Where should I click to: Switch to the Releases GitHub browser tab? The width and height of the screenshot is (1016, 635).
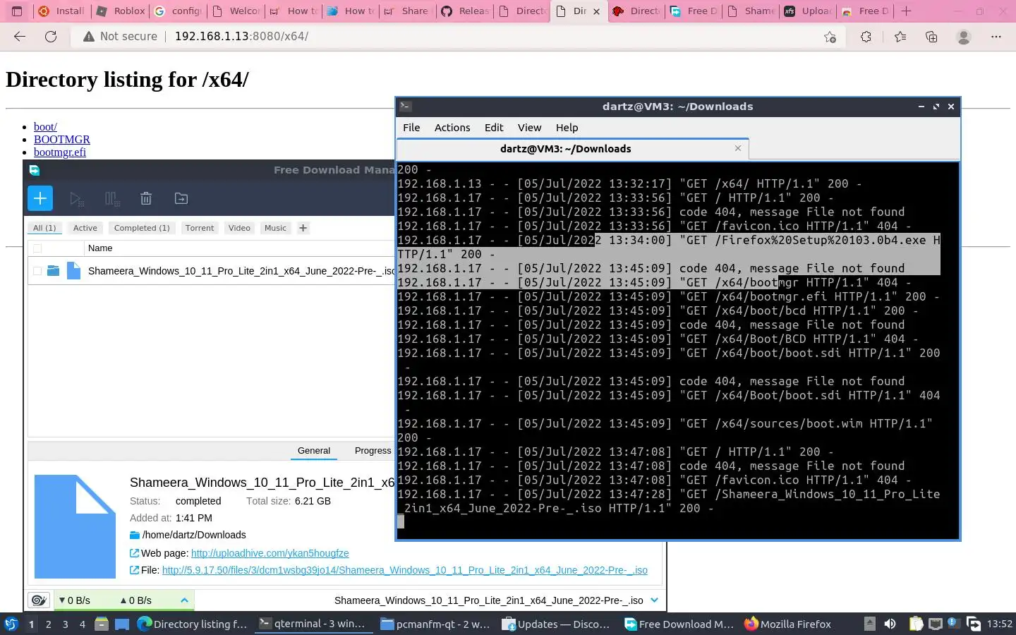click(465, 11)
